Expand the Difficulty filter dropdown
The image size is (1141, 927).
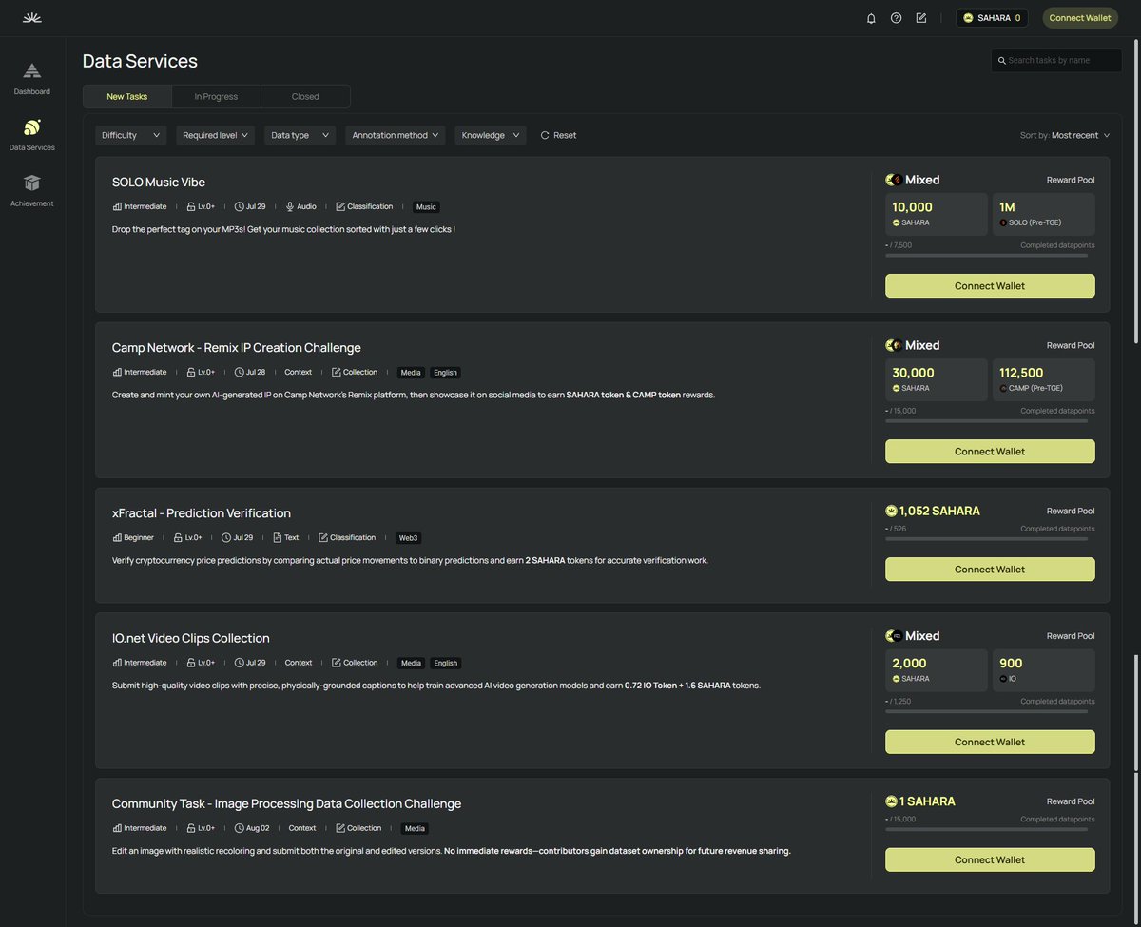131,135
